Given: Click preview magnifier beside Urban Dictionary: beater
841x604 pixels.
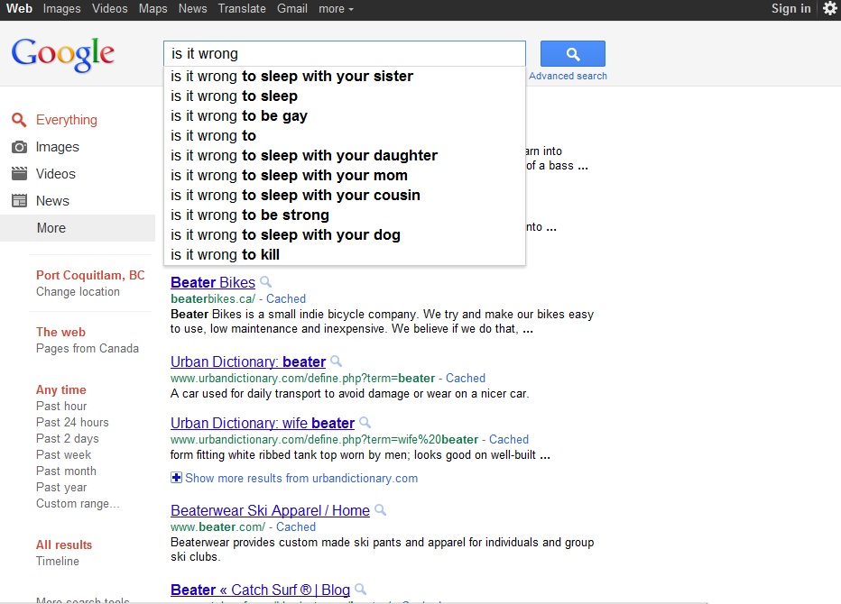Looking at the screenshot, I should click(337, 361).
